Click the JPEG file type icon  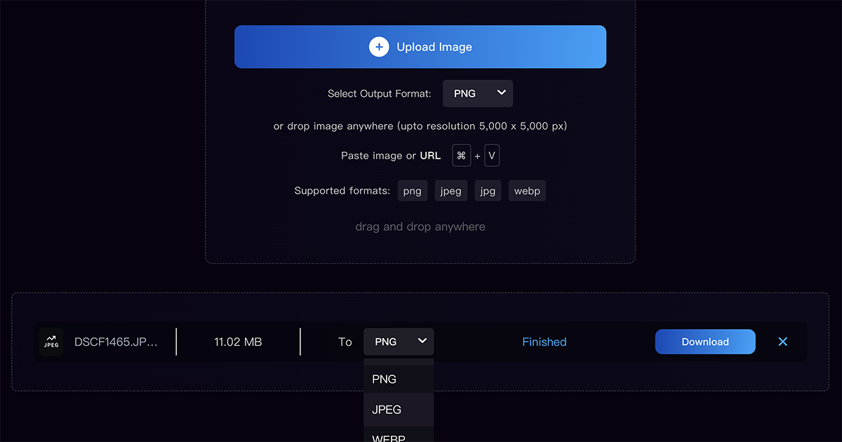[x=51, y=342]
